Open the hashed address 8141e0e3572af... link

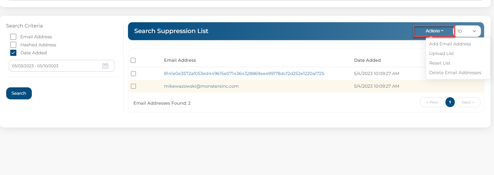click(244, 73)
